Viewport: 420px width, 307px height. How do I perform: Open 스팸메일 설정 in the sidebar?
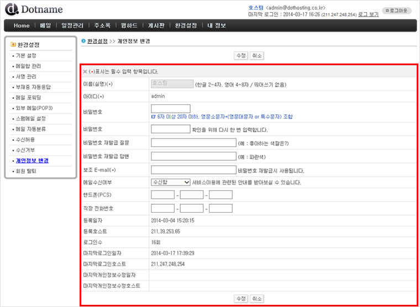(30, 119)
